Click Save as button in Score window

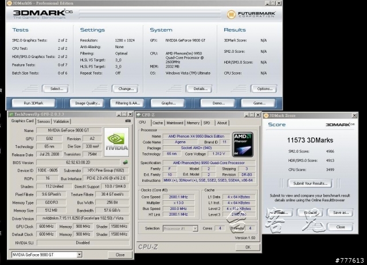(x=341, y=213)
